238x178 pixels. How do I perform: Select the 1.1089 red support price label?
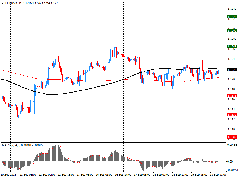click(x=232, y=137)
